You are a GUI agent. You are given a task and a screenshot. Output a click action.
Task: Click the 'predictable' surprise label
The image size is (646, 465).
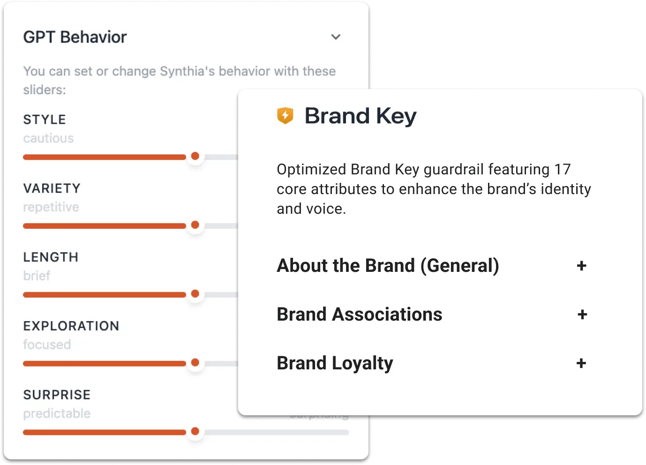point(57,413)
